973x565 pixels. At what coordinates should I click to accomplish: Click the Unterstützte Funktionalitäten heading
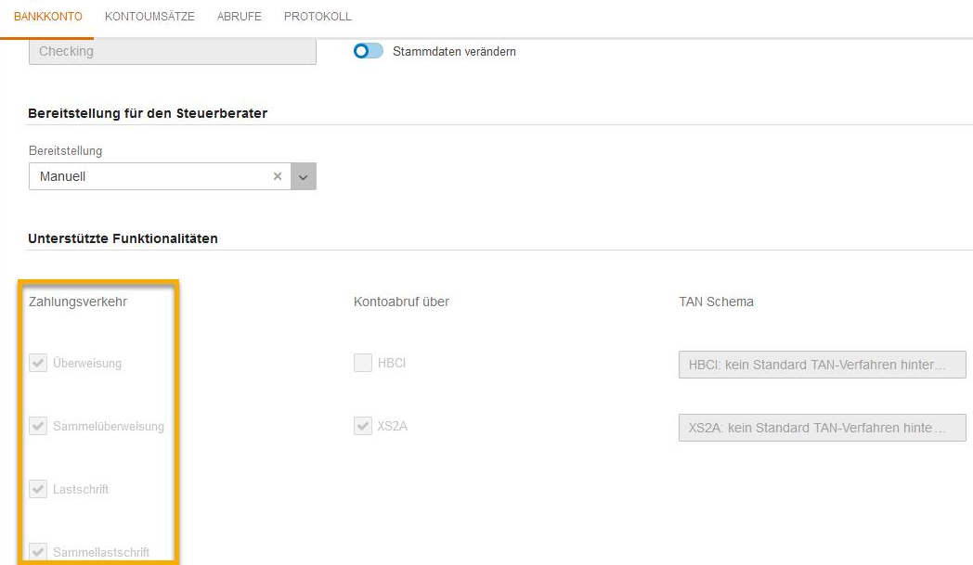(x=123, y=238)
